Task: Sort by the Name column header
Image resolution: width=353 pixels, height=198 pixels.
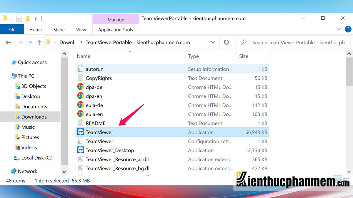Action: pos(84,56)
